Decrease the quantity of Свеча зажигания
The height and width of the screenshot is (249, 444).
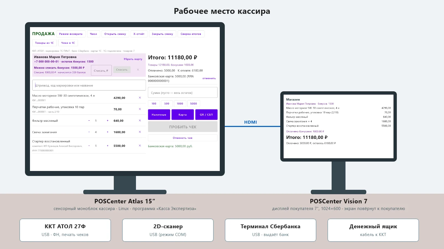(89, 132)
